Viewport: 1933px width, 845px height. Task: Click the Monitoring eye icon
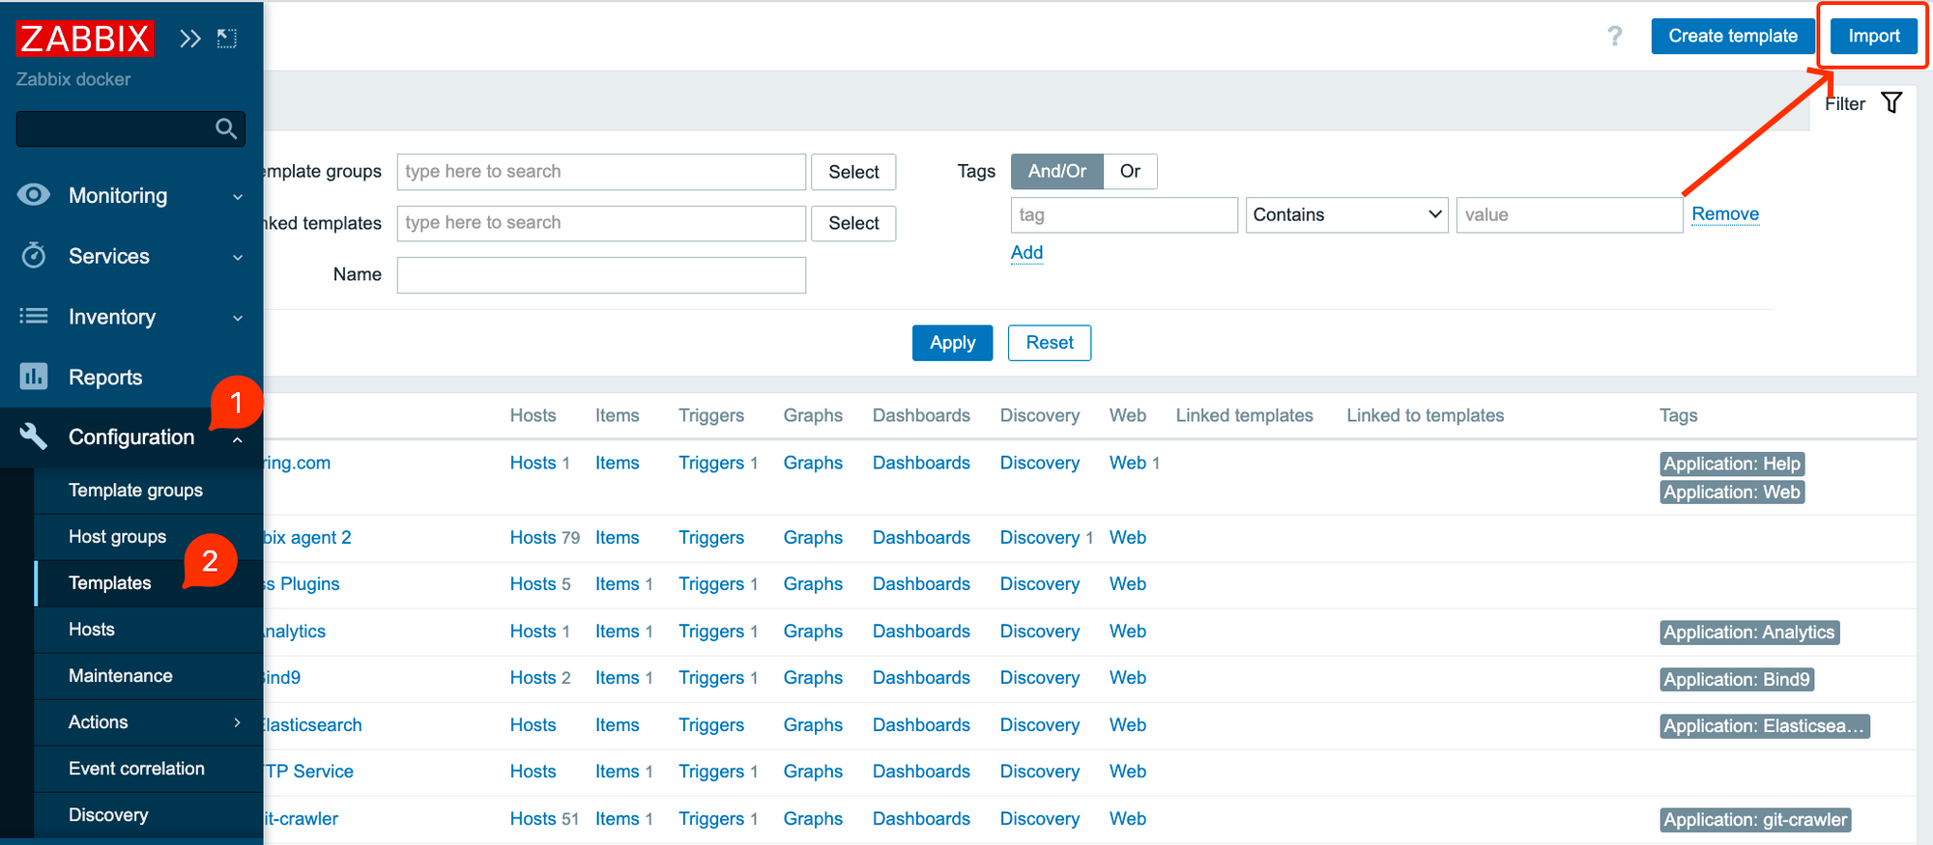tap(34, 195)
